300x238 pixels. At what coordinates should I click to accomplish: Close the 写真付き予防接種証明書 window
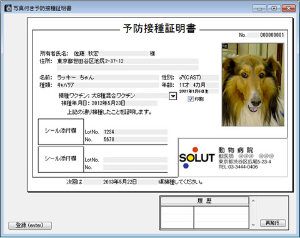[289, 8]
